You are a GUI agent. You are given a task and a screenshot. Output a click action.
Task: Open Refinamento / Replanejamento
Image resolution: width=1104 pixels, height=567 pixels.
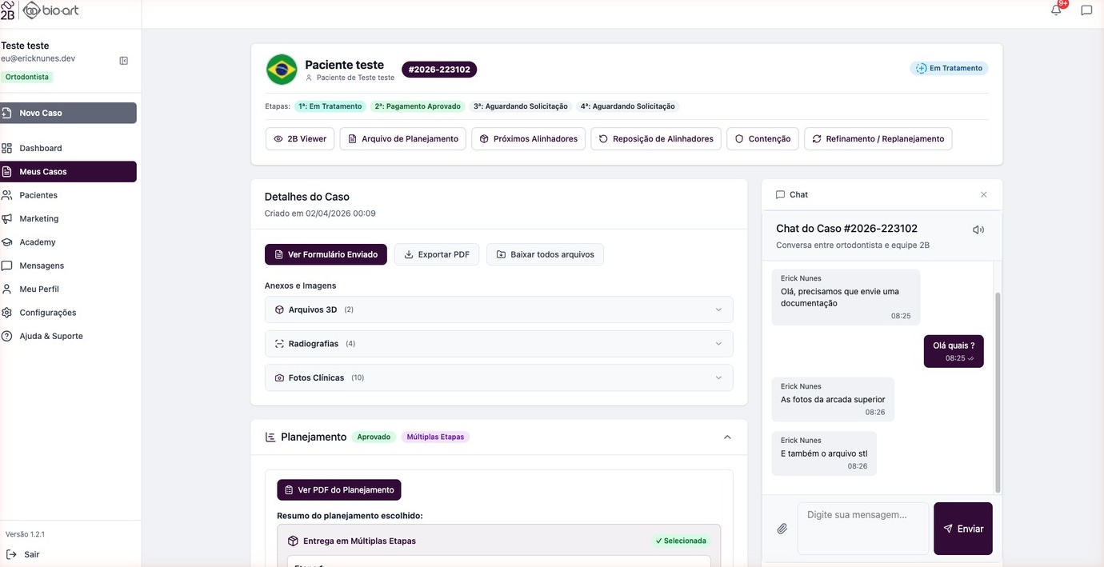coord(878,139)
